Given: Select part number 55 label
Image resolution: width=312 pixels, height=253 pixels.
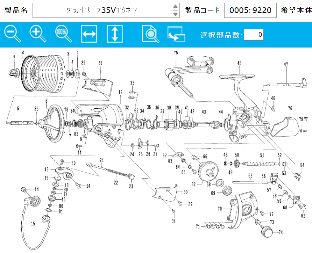Looking at the screenshot, I should point(250,175).
